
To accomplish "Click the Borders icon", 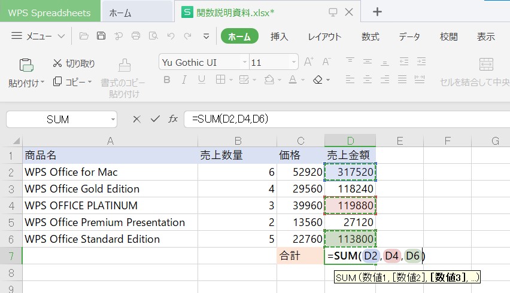I will point(220,80).
